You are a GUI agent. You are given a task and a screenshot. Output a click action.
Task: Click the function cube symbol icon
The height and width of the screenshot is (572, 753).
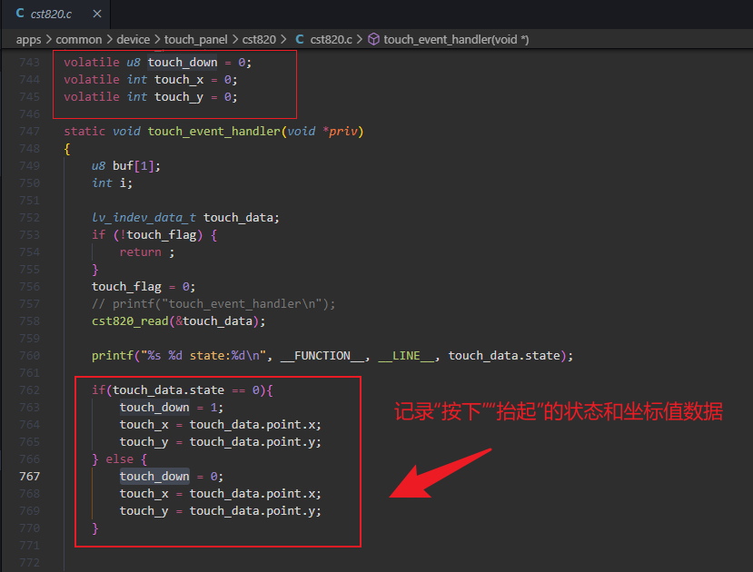373,39
